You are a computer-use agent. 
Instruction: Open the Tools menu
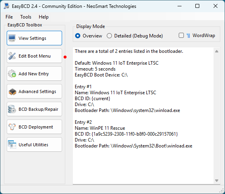(26, 17)
